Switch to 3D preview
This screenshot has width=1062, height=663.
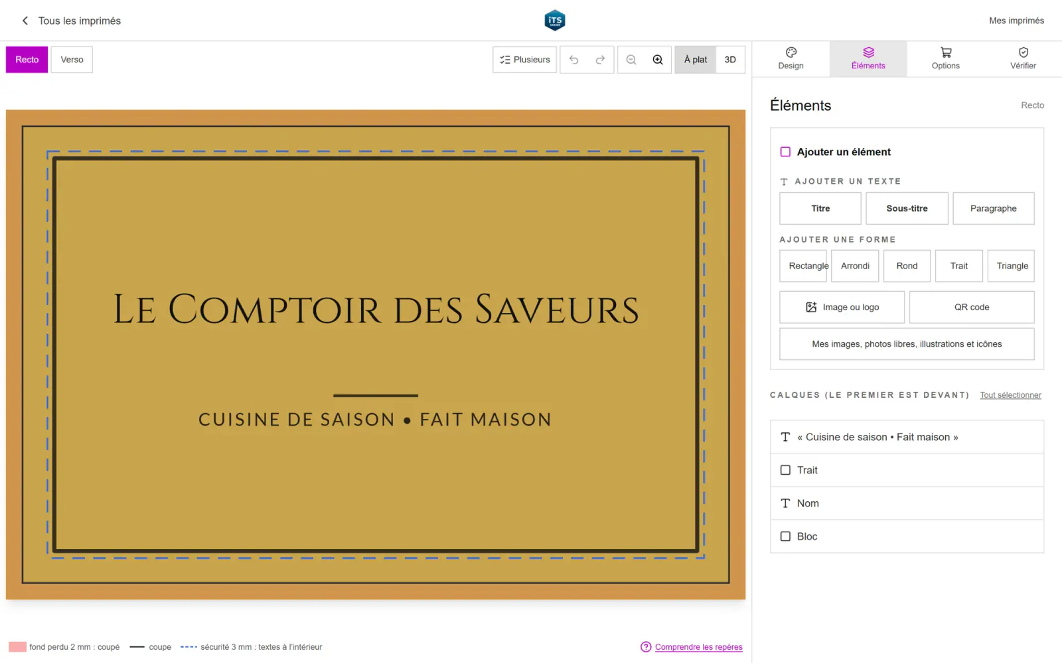coord(730,60)
